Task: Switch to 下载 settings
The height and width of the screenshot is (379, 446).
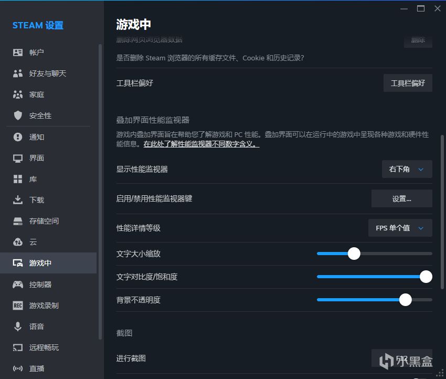Action: [x=48, y=200]
